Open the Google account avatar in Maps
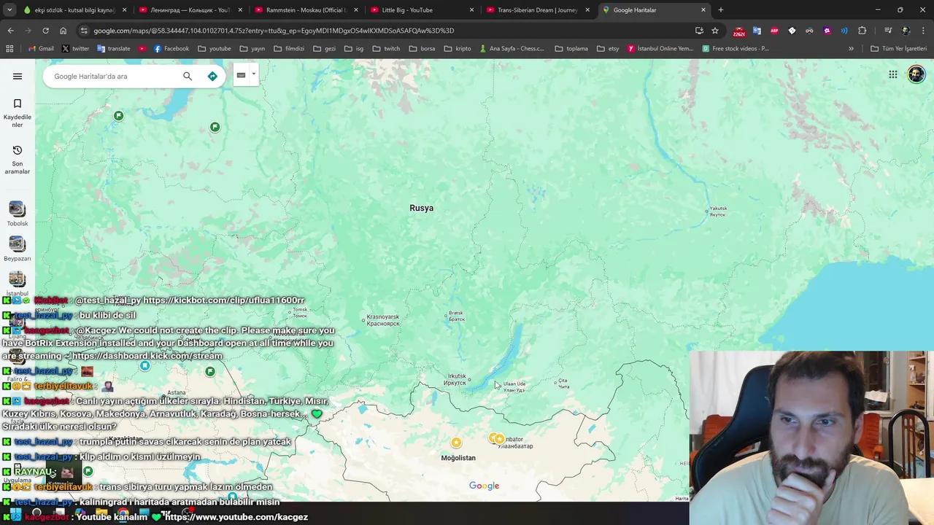This screenshot has width=934, height=525. tap(916, 74)
